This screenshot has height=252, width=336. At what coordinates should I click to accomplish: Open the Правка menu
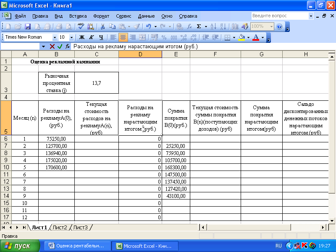pos(40,16)
